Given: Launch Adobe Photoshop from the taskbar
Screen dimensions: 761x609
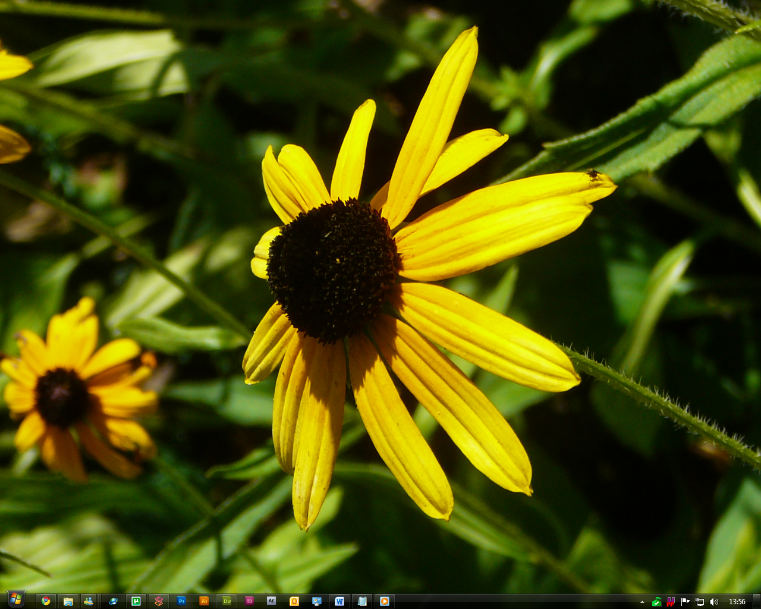Looking at the screenshot, I should [x=181, y=601].
